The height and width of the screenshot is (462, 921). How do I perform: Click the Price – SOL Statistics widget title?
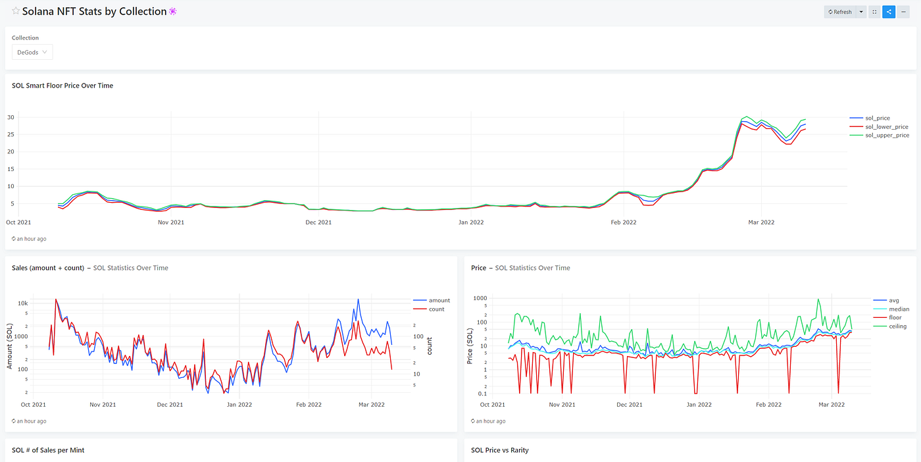click(520, 268)
